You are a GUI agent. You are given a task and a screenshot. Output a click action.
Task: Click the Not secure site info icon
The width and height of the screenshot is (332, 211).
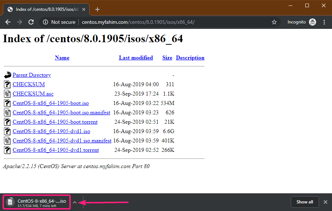45,22
